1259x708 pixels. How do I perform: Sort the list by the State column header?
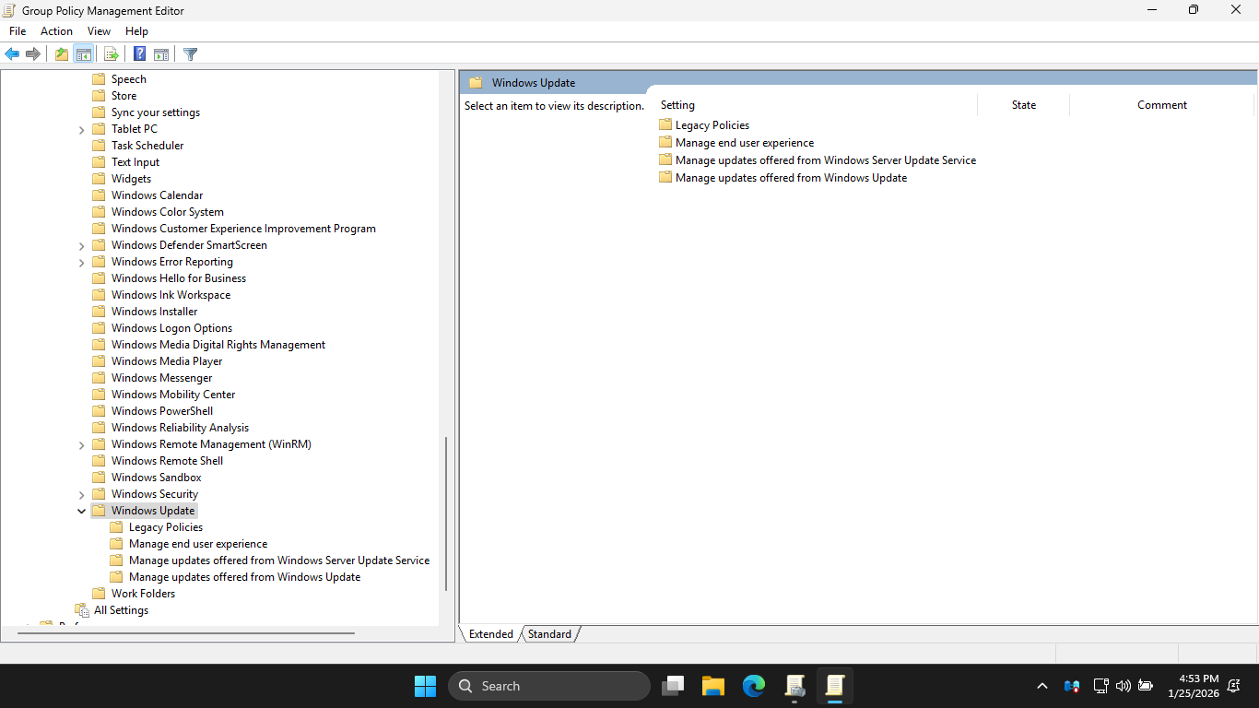pyautogui.click(x=1023, y=105)
